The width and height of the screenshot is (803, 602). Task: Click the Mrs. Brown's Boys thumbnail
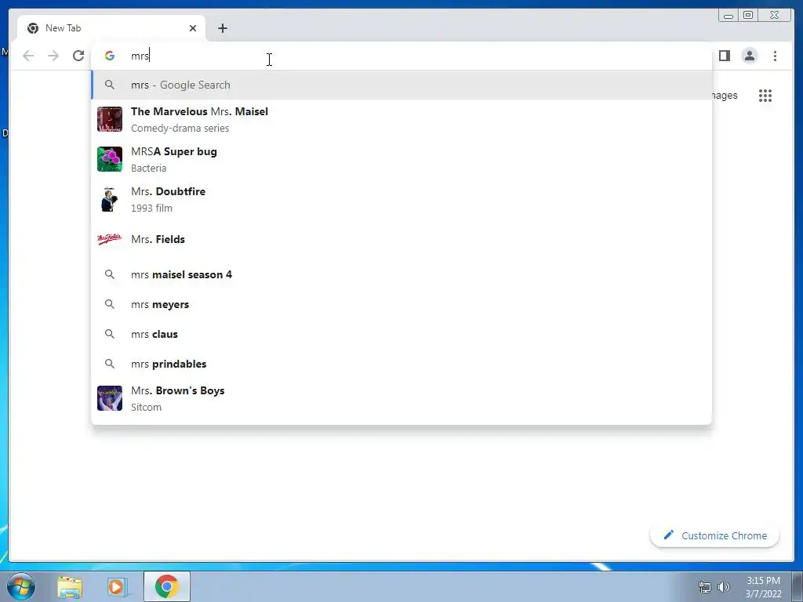(110, 398)
